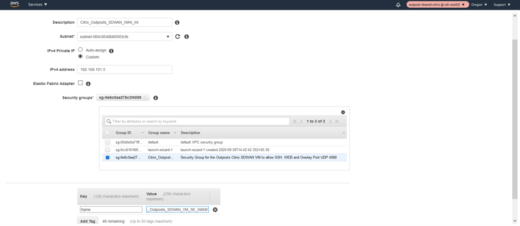Screen dimensions: 520x226
Task: Select Custom IPv4 private IP
Action: coord(80,56)
